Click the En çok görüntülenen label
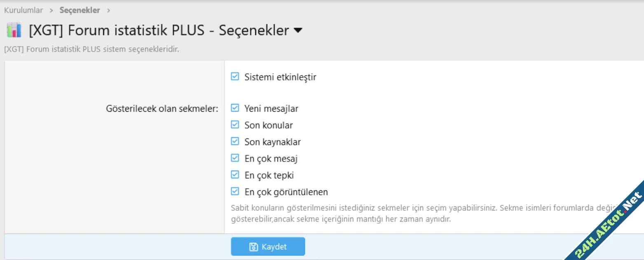Screen dimensions: 644x260 pyautogui.click(x=286, y=192)
